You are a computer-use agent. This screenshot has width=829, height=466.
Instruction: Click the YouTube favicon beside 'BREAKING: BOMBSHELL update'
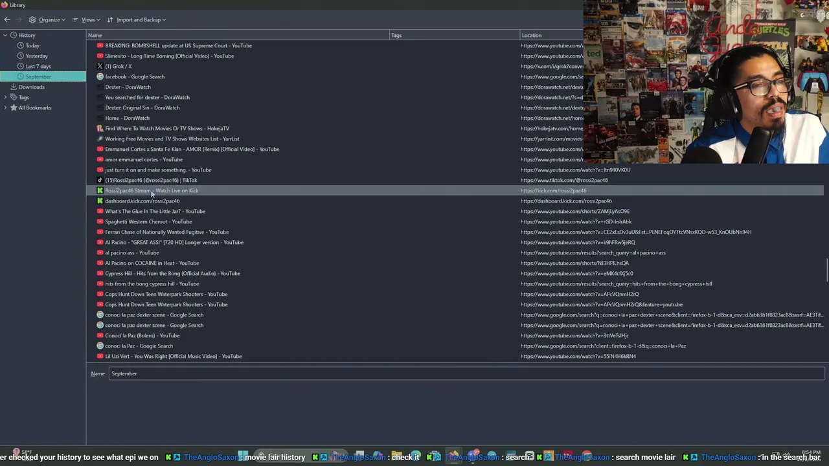point(100,45)
